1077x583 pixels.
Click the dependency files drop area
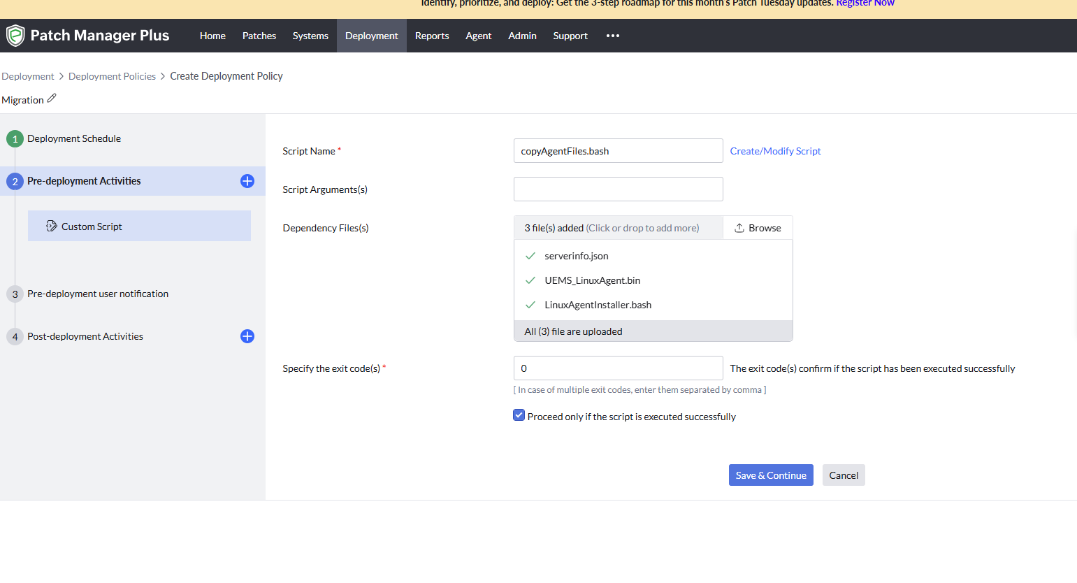point(619,228)
